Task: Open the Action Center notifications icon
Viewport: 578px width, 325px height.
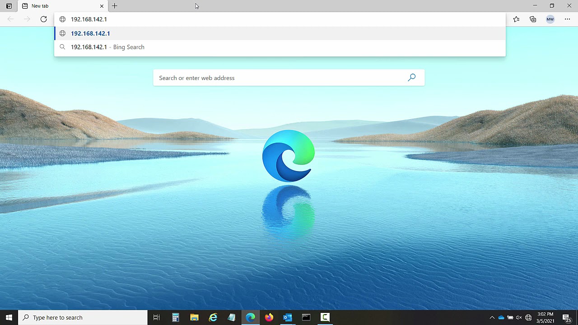Action: coord(566,318)
